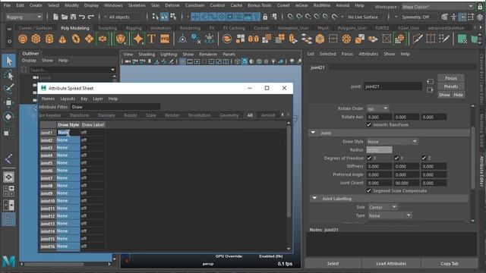The image size is (486, 273).
Task: Click the joint name field
Action: pyautogui.click(x=393, y=86)
